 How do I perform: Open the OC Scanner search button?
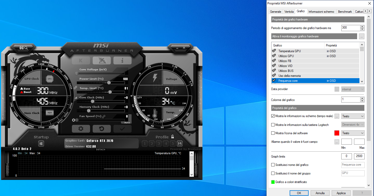click(x=23, y=48)
